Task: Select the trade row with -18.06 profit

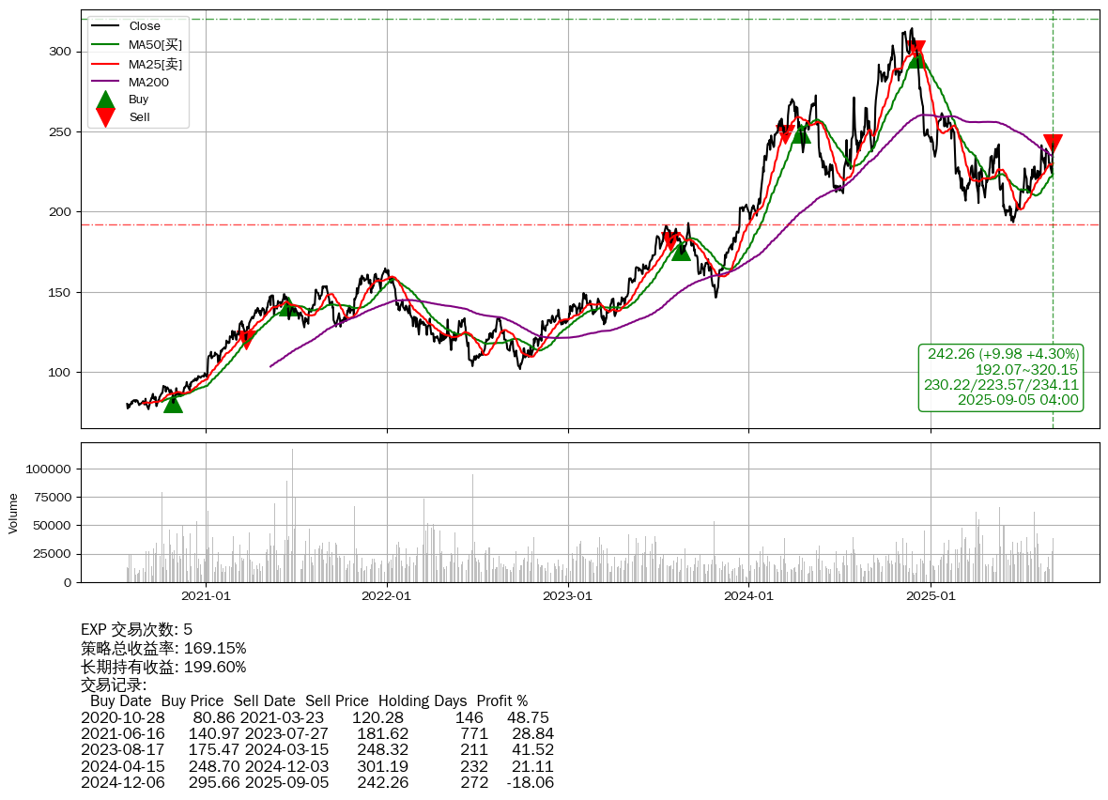Action: [315, 782]
